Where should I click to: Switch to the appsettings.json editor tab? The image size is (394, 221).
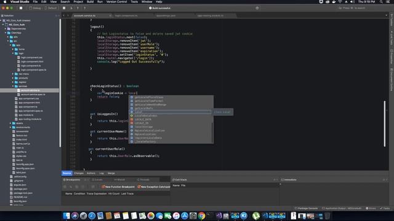tap(166, 15)
